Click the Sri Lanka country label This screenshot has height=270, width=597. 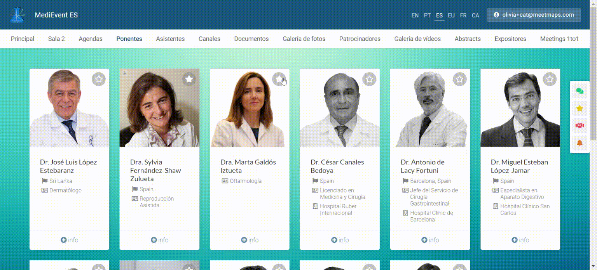[x=61, y=181]
